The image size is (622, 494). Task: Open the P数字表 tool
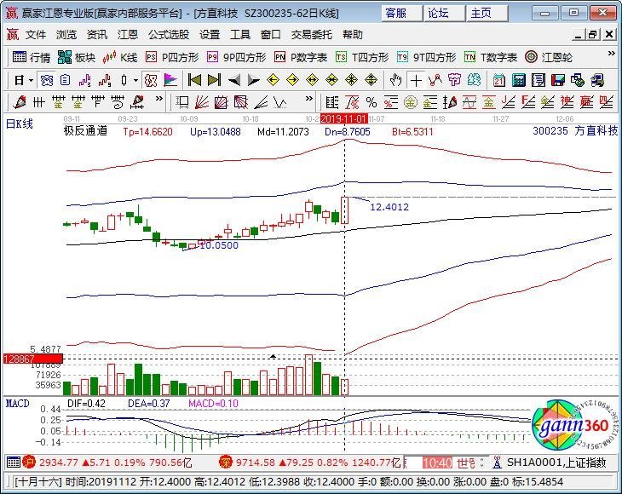pos(301,57)
